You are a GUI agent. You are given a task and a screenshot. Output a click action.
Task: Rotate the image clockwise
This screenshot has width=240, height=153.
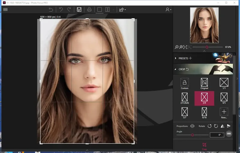pyautogui.click(x=216, y=126)
